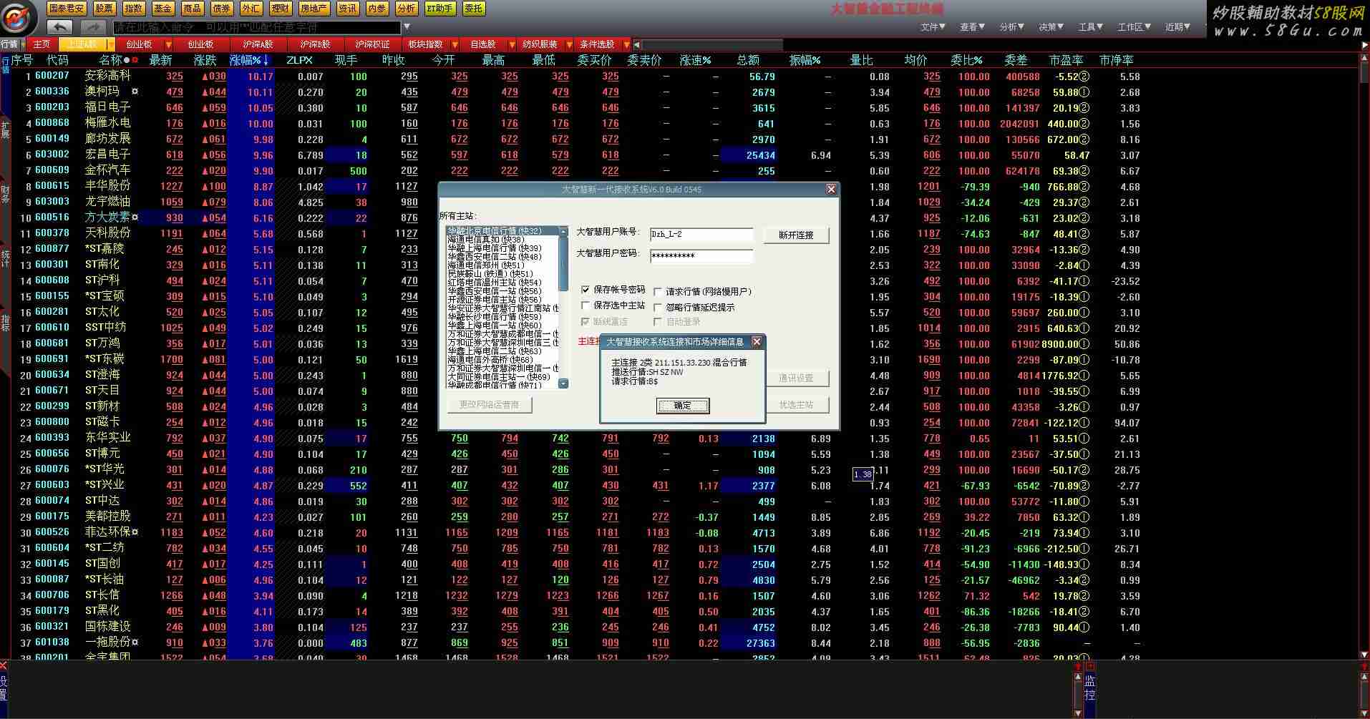Click right arrow icon at tab strip end
Screen dimensions: 1370x719
[1364, 44]
